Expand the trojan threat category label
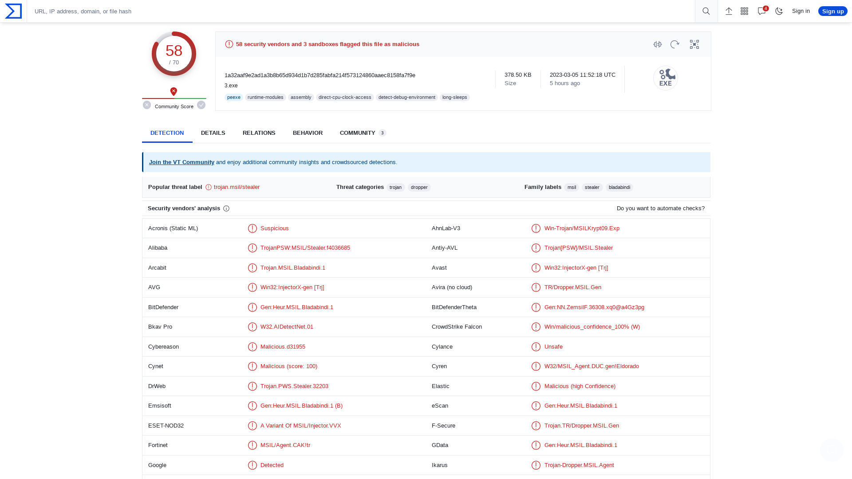Image resolution: width=852 pixels, height=479 pixels. (395, 187)
